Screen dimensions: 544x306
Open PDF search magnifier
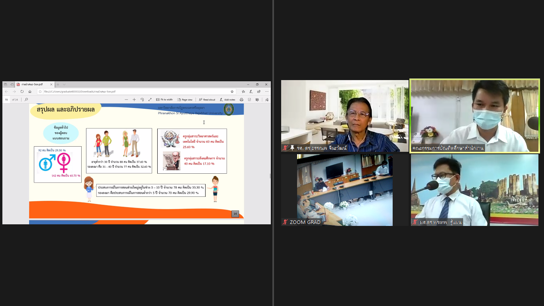(x=26, y=100)
